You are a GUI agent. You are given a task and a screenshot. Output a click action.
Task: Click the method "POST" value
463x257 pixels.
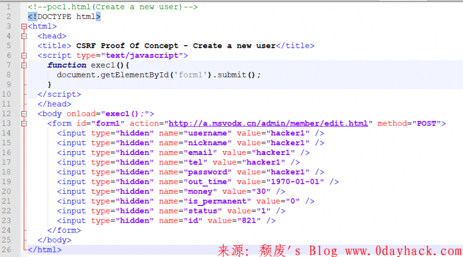pos(427,123)
